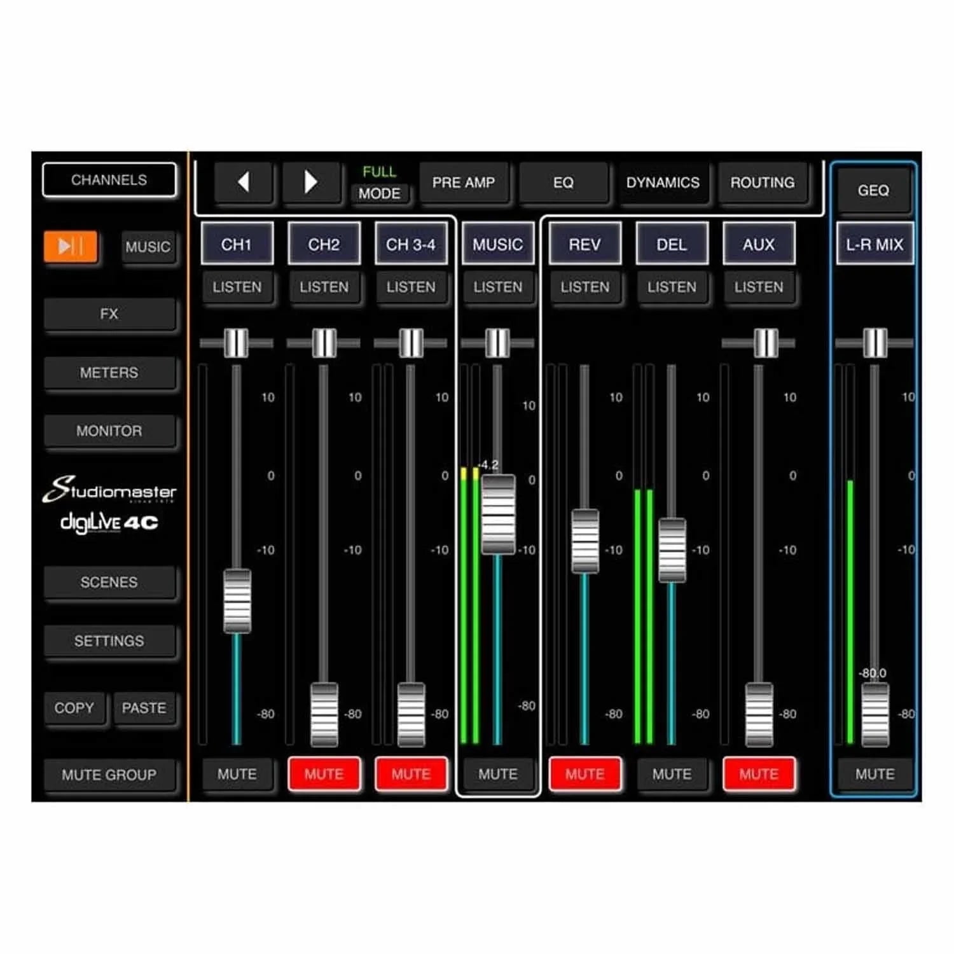
Task: Click the left arrow channel navigation
Action: click(x=244, y=183)
